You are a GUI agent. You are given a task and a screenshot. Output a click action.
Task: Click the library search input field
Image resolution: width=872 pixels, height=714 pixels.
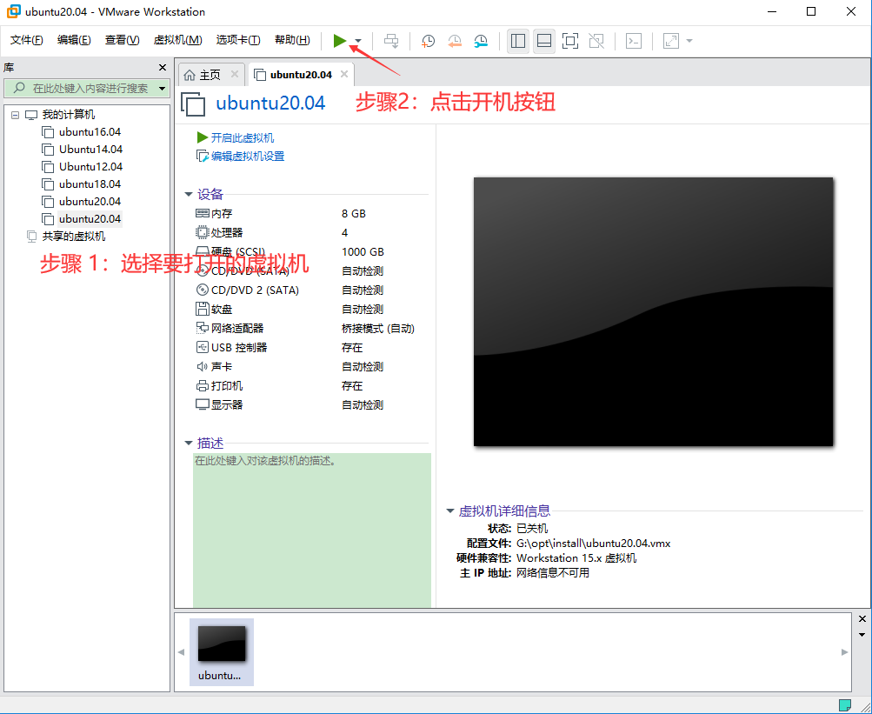point(85,89)
